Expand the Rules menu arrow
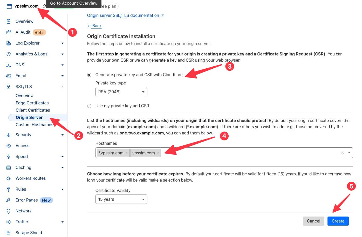The image size is (362, 237). point(63,189)
